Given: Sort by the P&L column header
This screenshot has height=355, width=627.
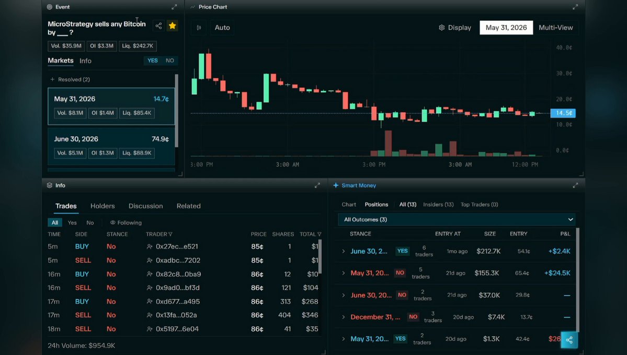Looking at the screenshot, I should coord(565,234).
